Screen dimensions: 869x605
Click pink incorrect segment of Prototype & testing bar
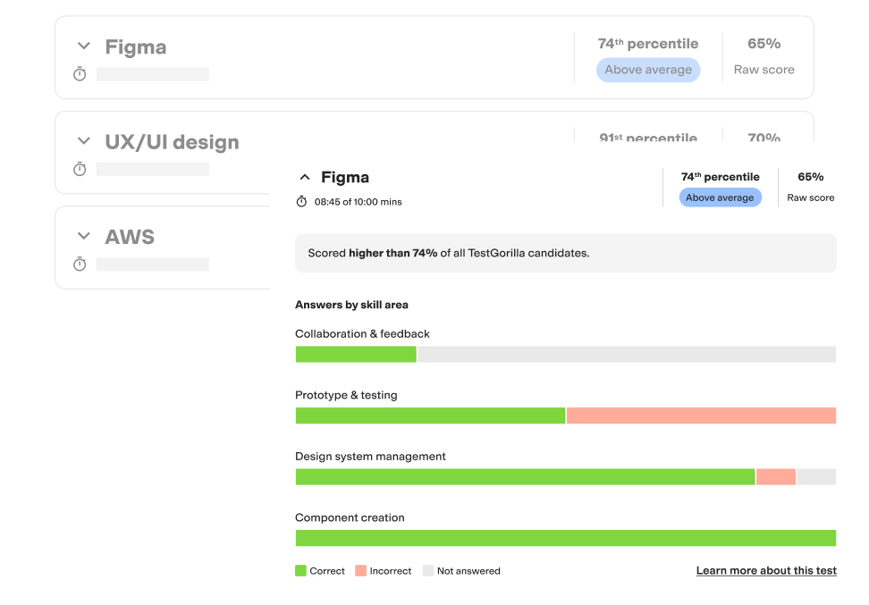[702, 416]
